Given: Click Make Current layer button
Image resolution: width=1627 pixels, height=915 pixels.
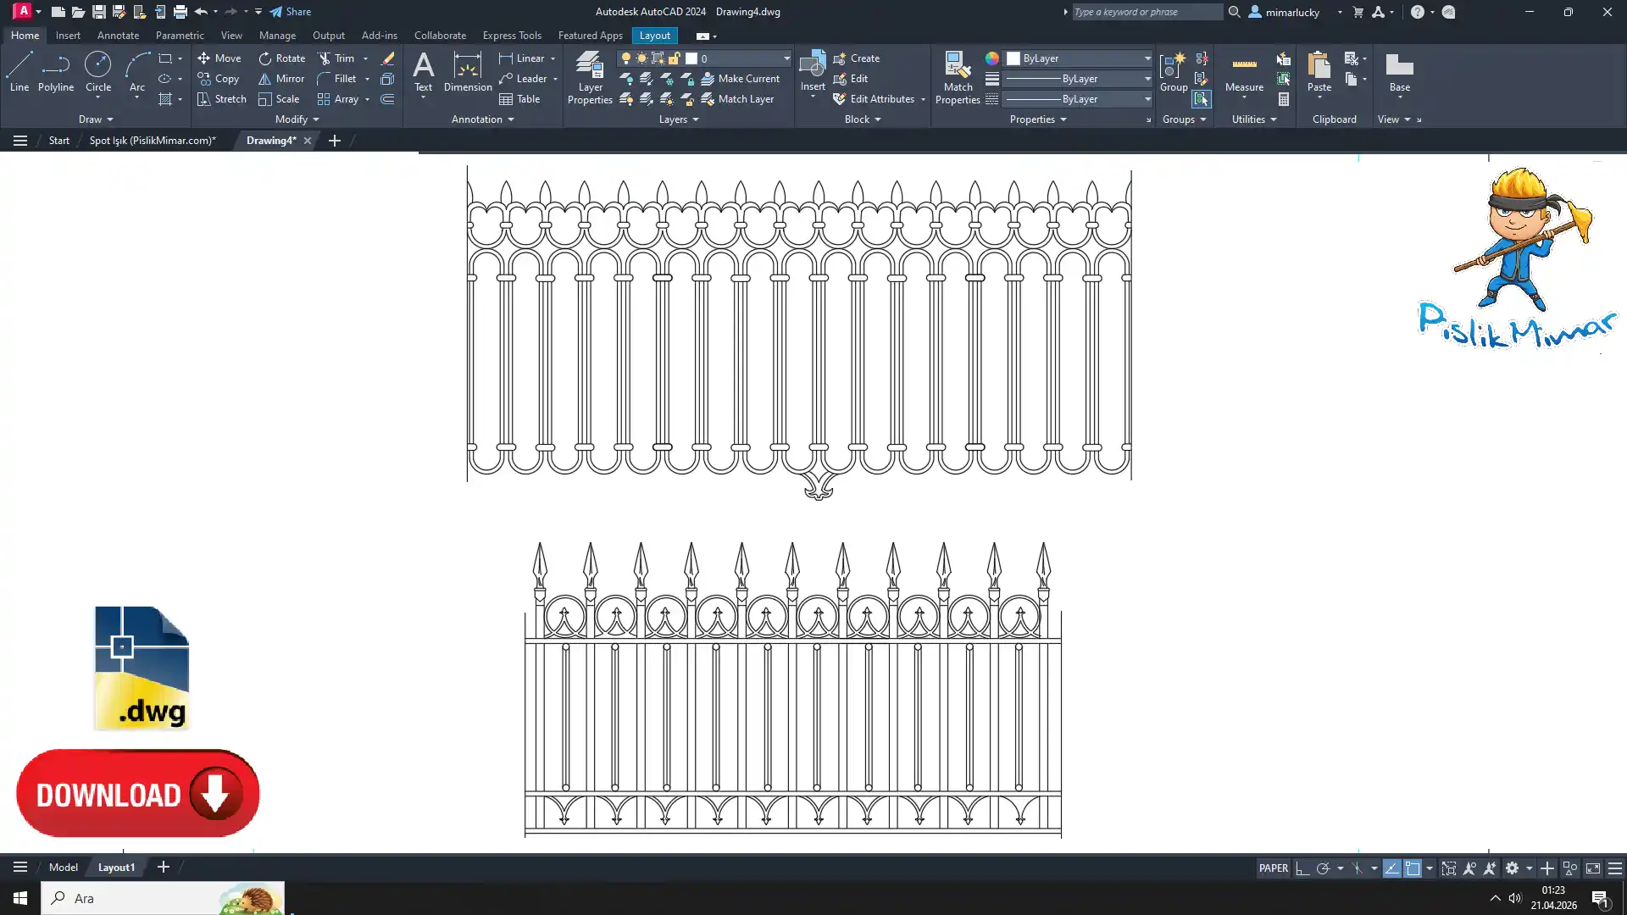Looking at the screenshot, I should [740, 79].
